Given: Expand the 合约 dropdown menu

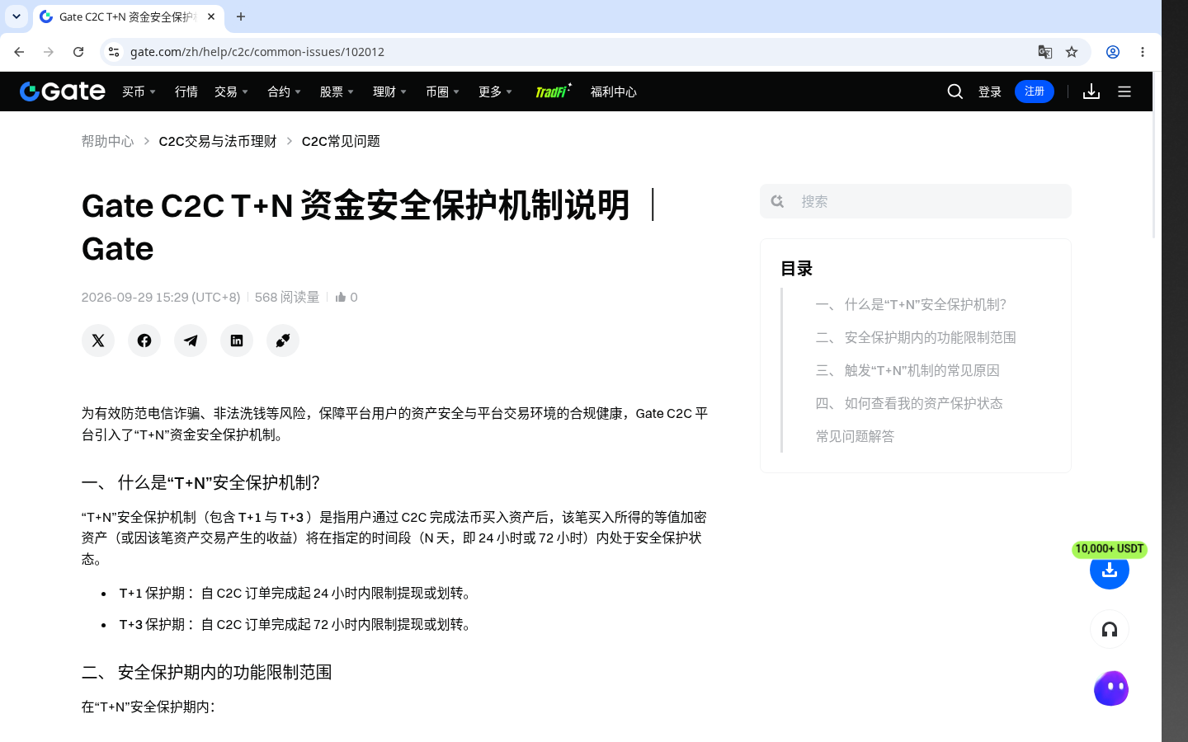Looking at the screenshot, I should click(x=284, y=92).
